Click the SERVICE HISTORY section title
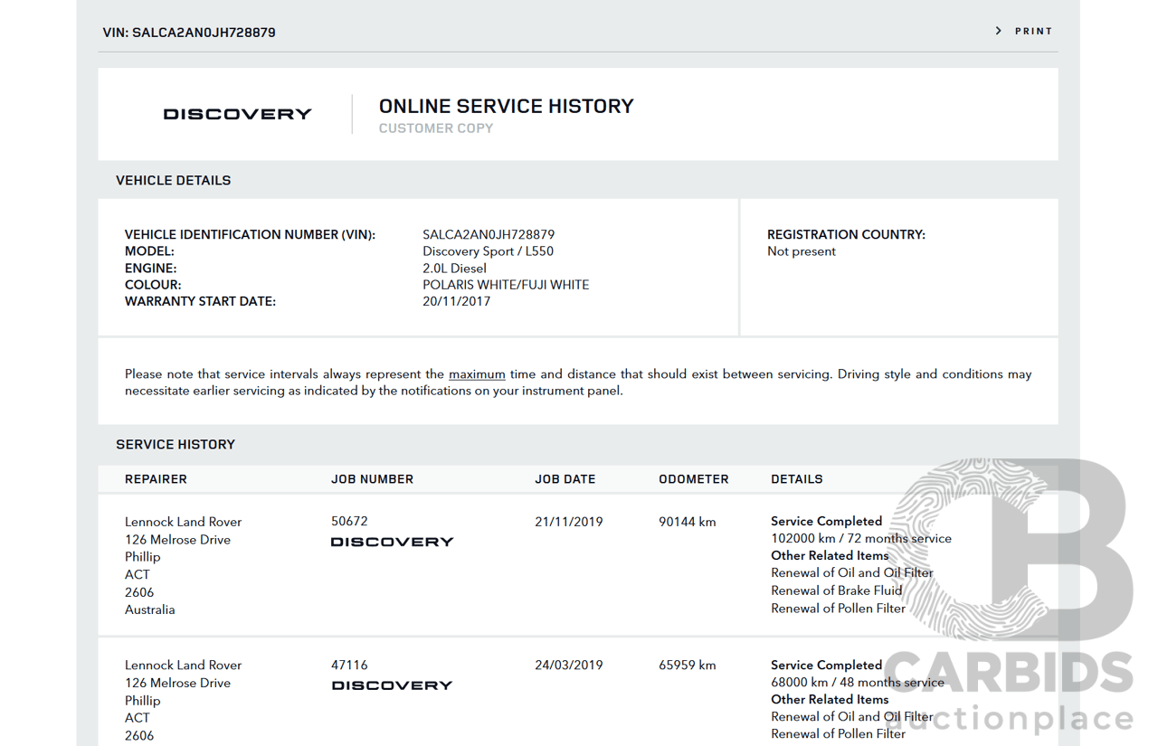This screenshot has height=746, width=1158. (176, 445)
